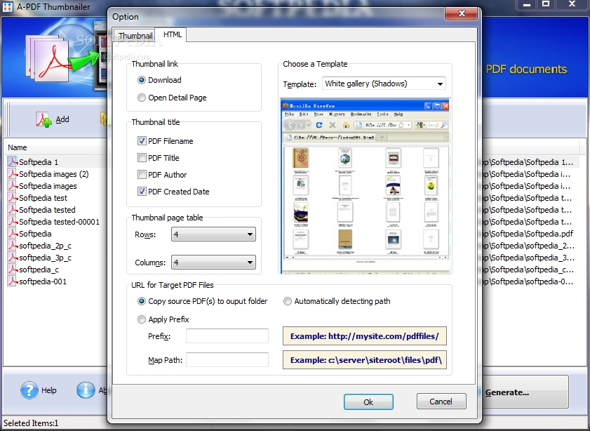Open the Columns dropdown
This screenshot has height=431, width=590.
pyautogui.click(x=213, y=263)
